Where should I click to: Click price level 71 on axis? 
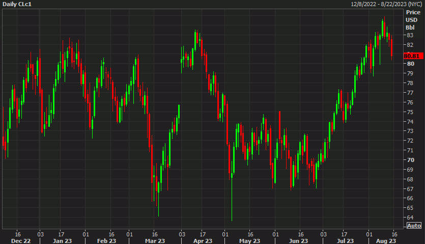click(410, 150)
